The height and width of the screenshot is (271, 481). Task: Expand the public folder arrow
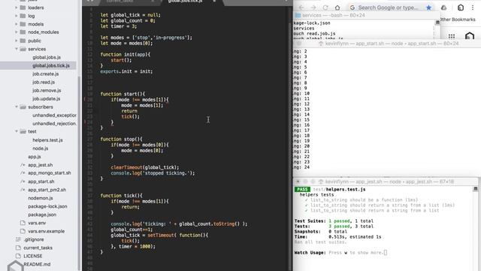click(x=17, y=41)
